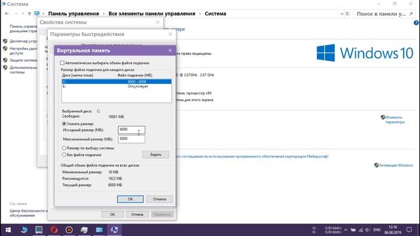Screen dimensions: 420x236
Task: Click the 'Система' breadcrumb segment
Action: (x=215, y=13)
